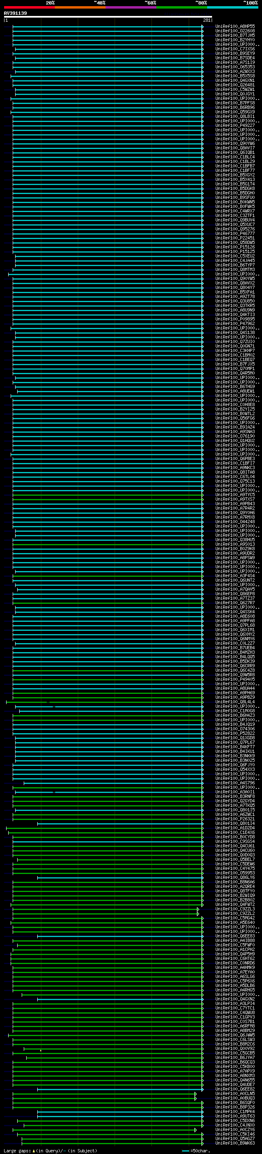Select hit label UniRef100_B6RB96

pos(235,108)
